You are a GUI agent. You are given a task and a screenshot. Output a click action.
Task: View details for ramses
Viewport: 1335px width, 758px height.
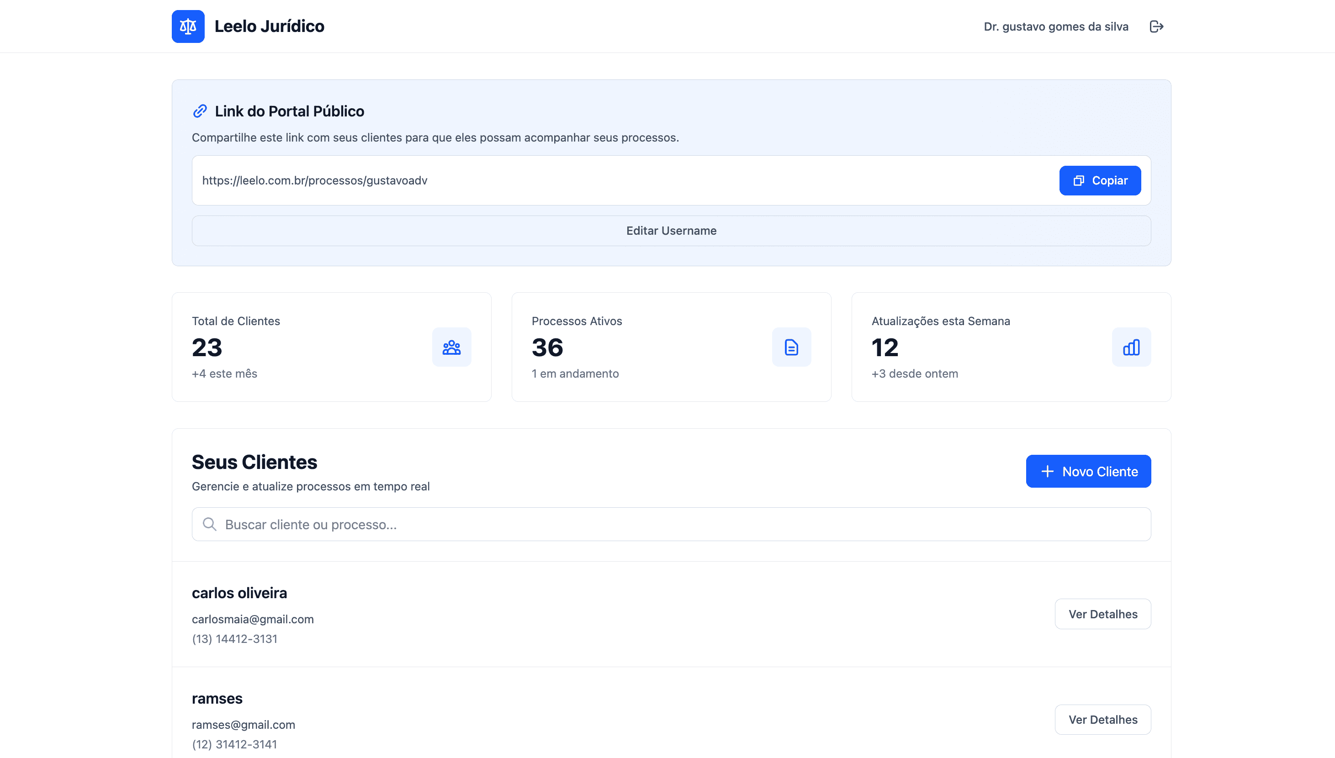click(x=1103, y=720)
